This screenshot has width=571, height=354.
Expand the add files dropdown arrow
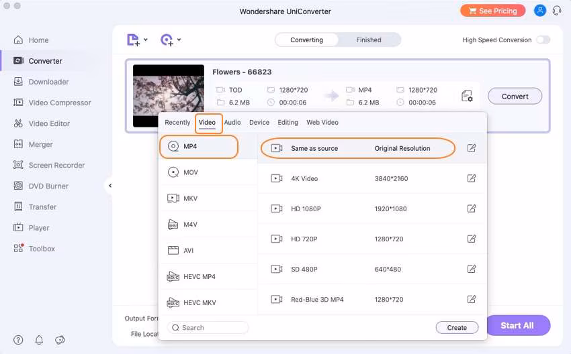point(146,40)
